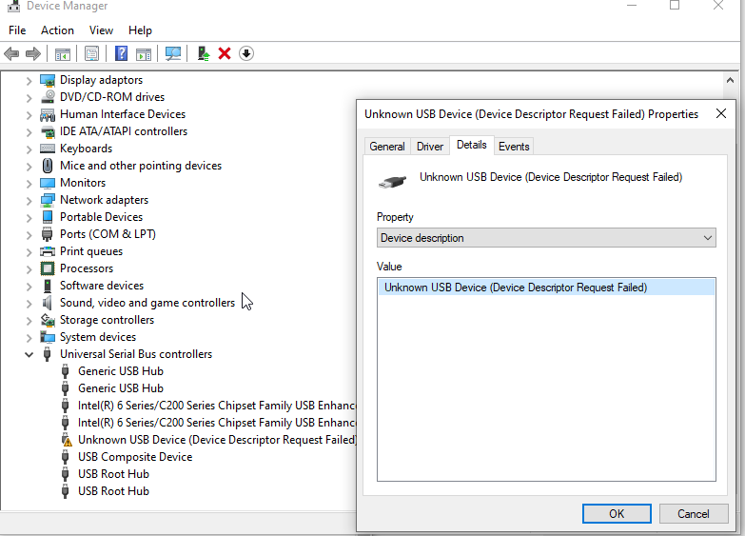Screen dimensions: 745x536
Task: Close the USB Device Properties dialog
Action: [721, 113]
